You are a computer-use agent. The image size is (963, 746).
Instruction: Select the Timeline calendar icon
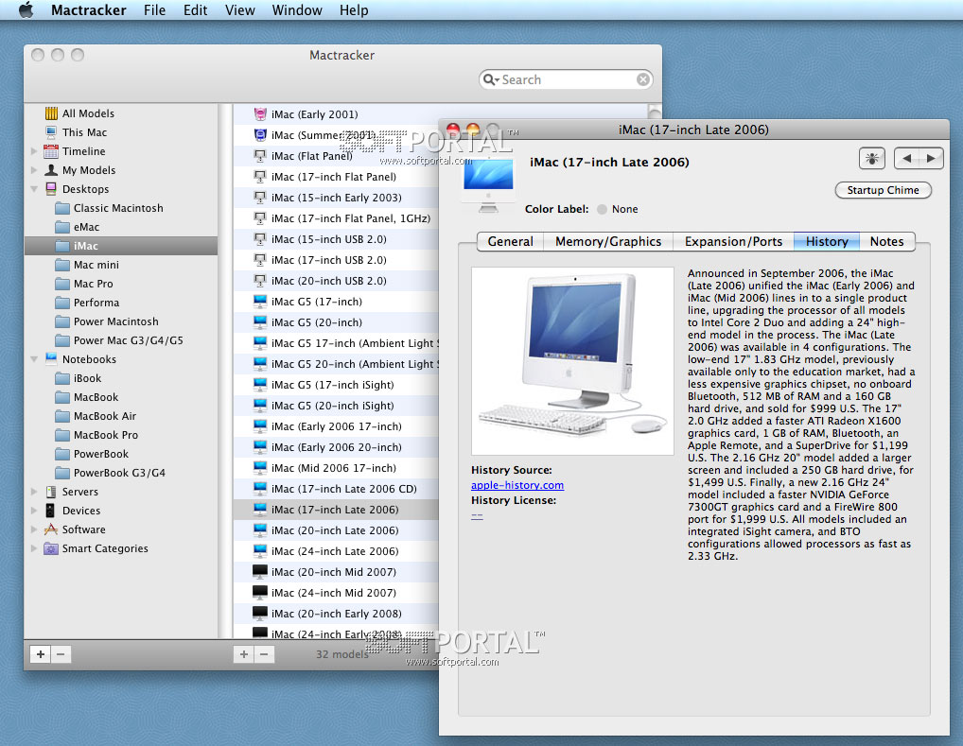pos(51,151)
